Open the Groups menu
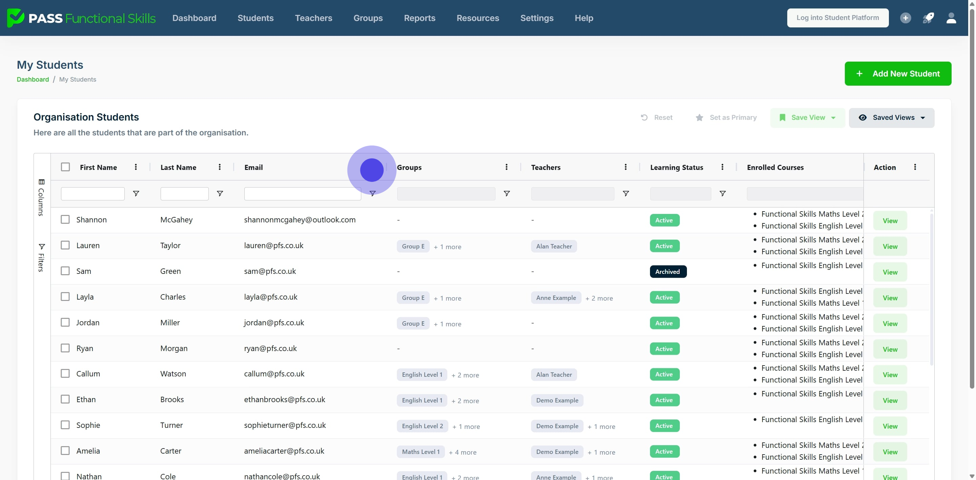 pyautogui.click(x=368, y=18)
